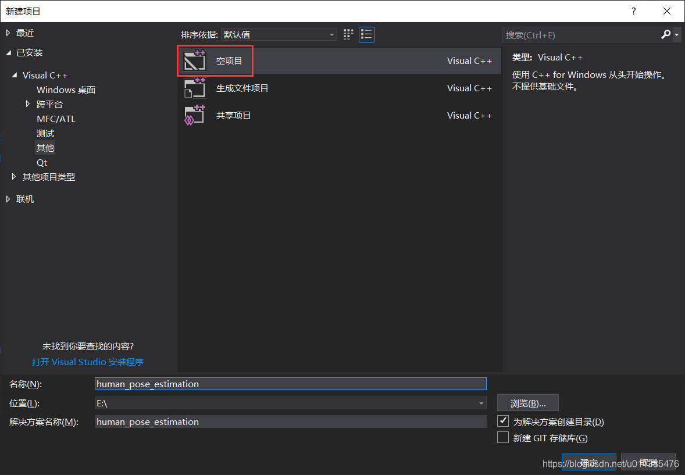Image resolution: width=685 pixels, height=475 pixels.
Task: Select MFC/ATL category
Action: pyautogui.click(x=56, y=119)
